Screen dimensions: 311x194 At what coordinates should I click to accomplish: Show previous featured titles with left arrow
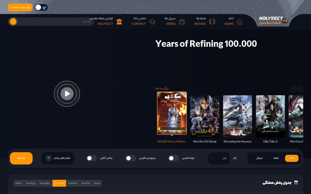pos(294,89)
